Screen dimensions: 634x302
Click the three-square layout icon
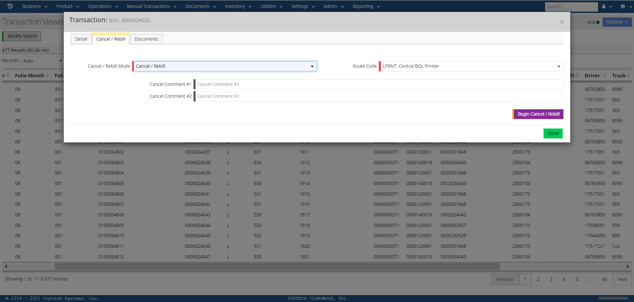(x=593, y=22)
